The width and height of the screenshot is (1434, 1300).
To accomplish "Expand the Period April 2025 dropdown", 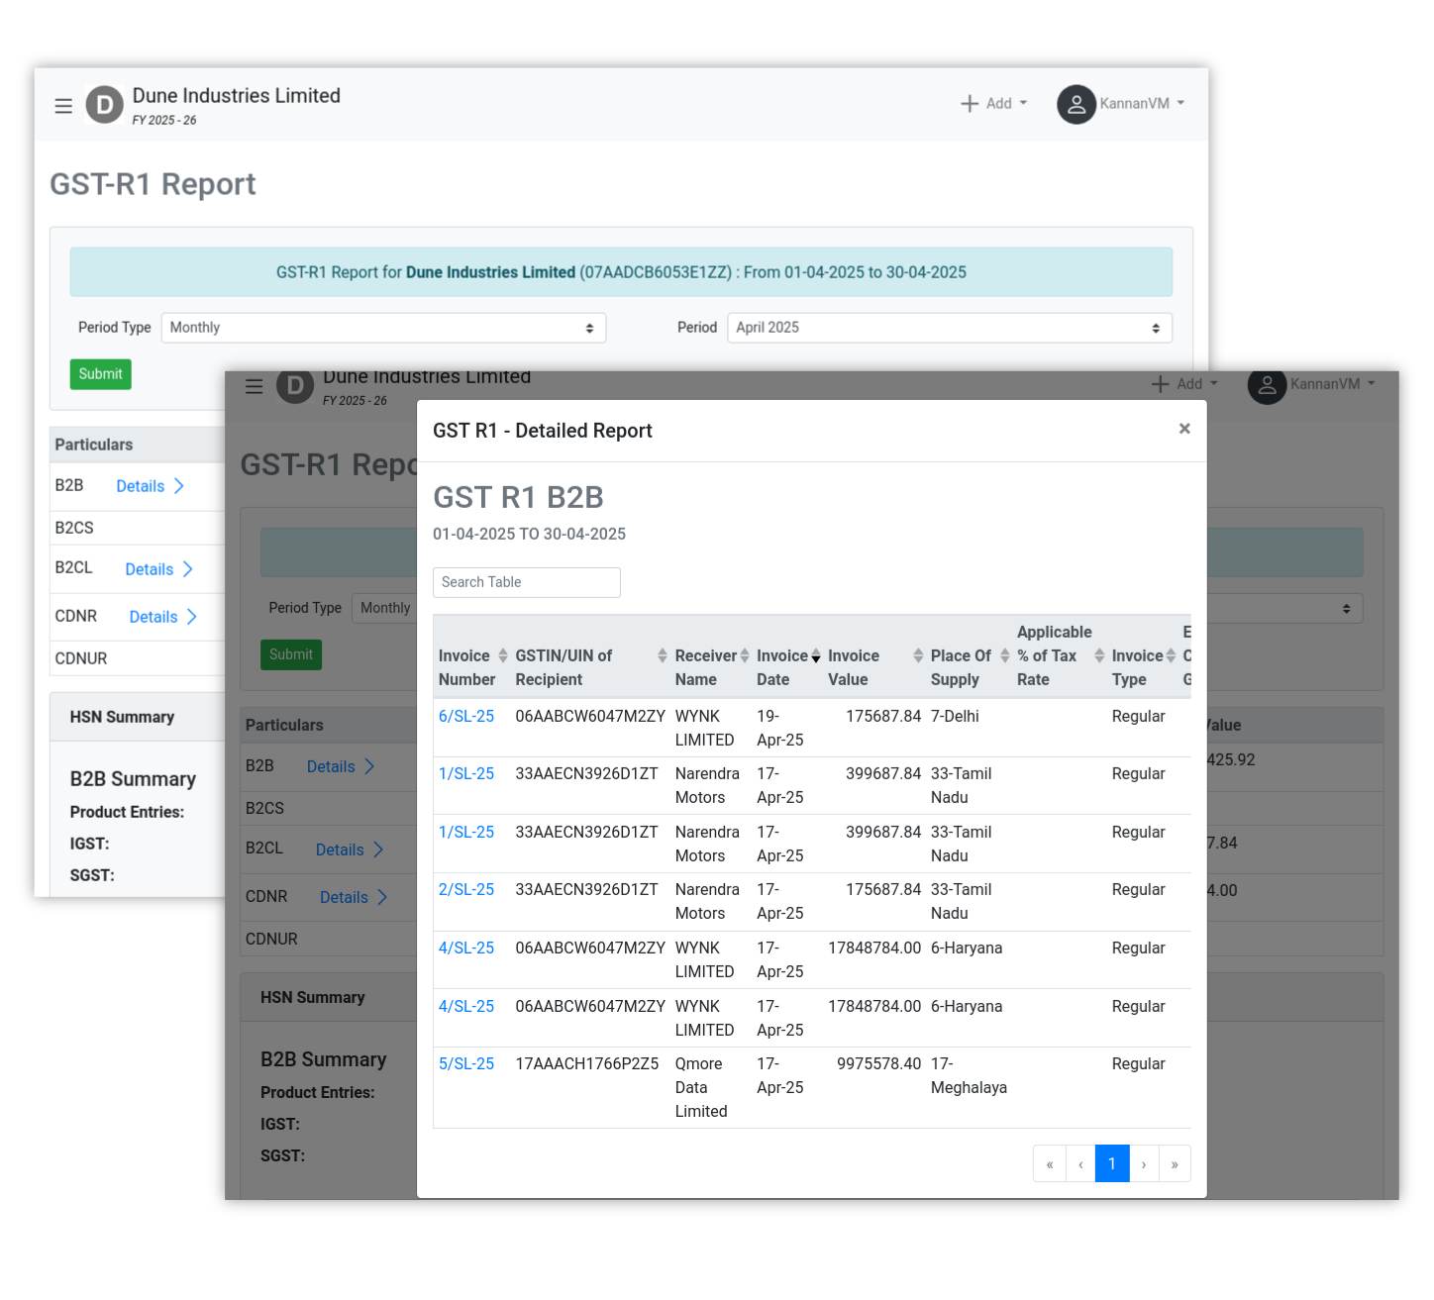I will pos(949,328).
